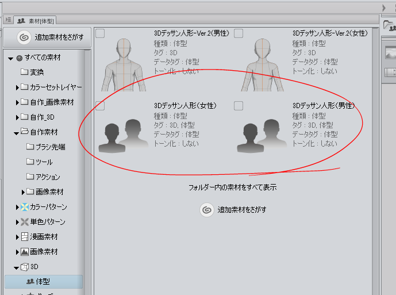Check the 3Dデッサン人形-Ver.2(男性) checkbox

pos(100,33)
